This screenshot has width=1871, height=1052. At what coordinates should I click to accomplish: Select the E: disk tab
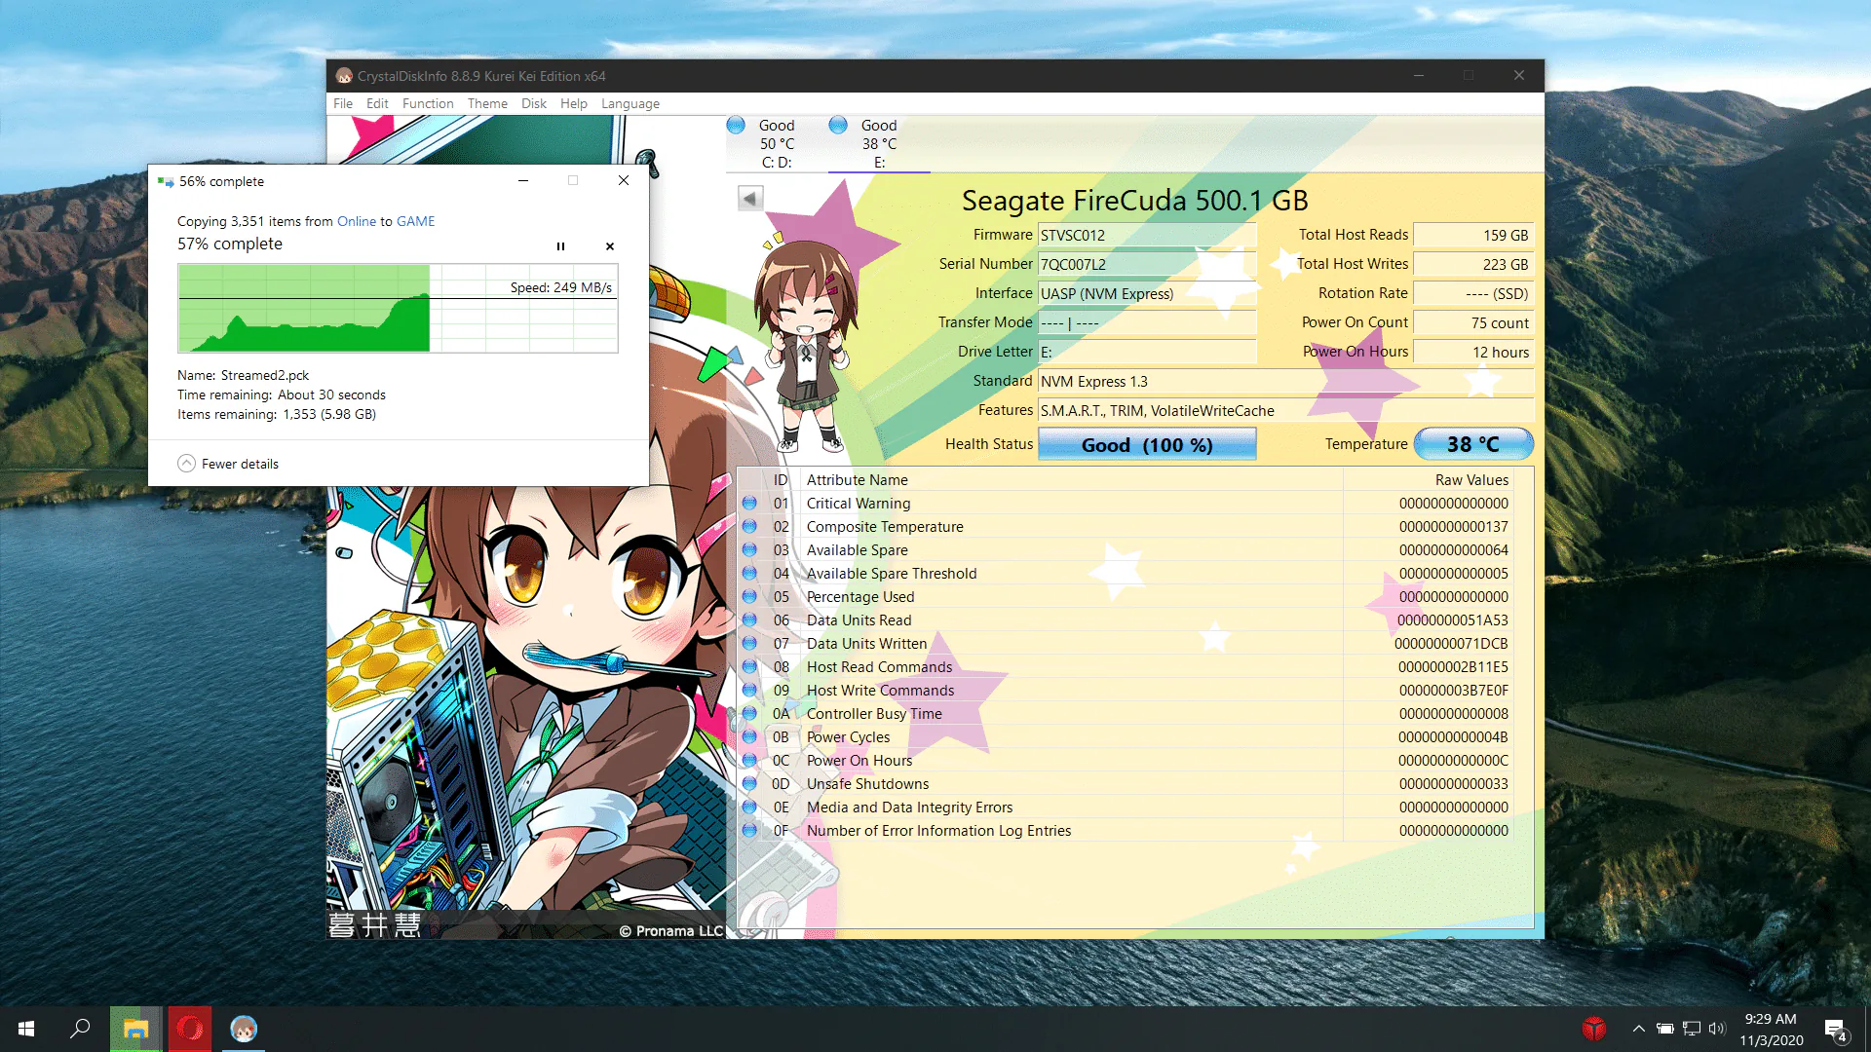click(878, 144)
